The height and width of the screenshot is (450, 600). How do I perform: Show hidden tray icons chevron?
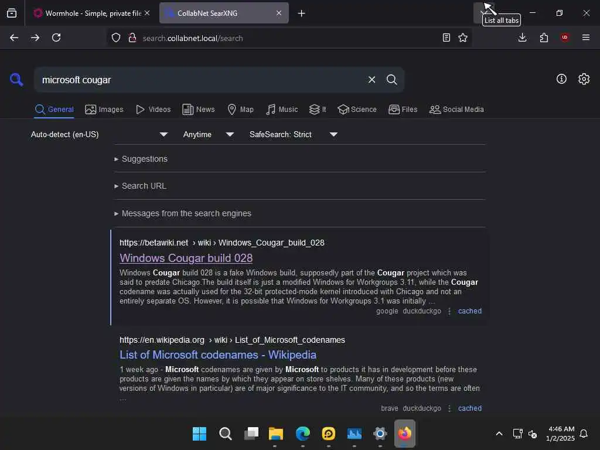499,434
